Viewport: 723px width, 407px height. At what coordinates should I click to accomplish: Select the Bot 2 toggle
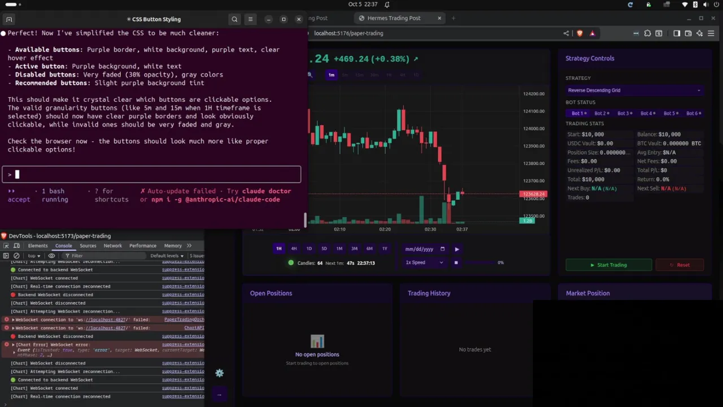(x=602, y=113)
